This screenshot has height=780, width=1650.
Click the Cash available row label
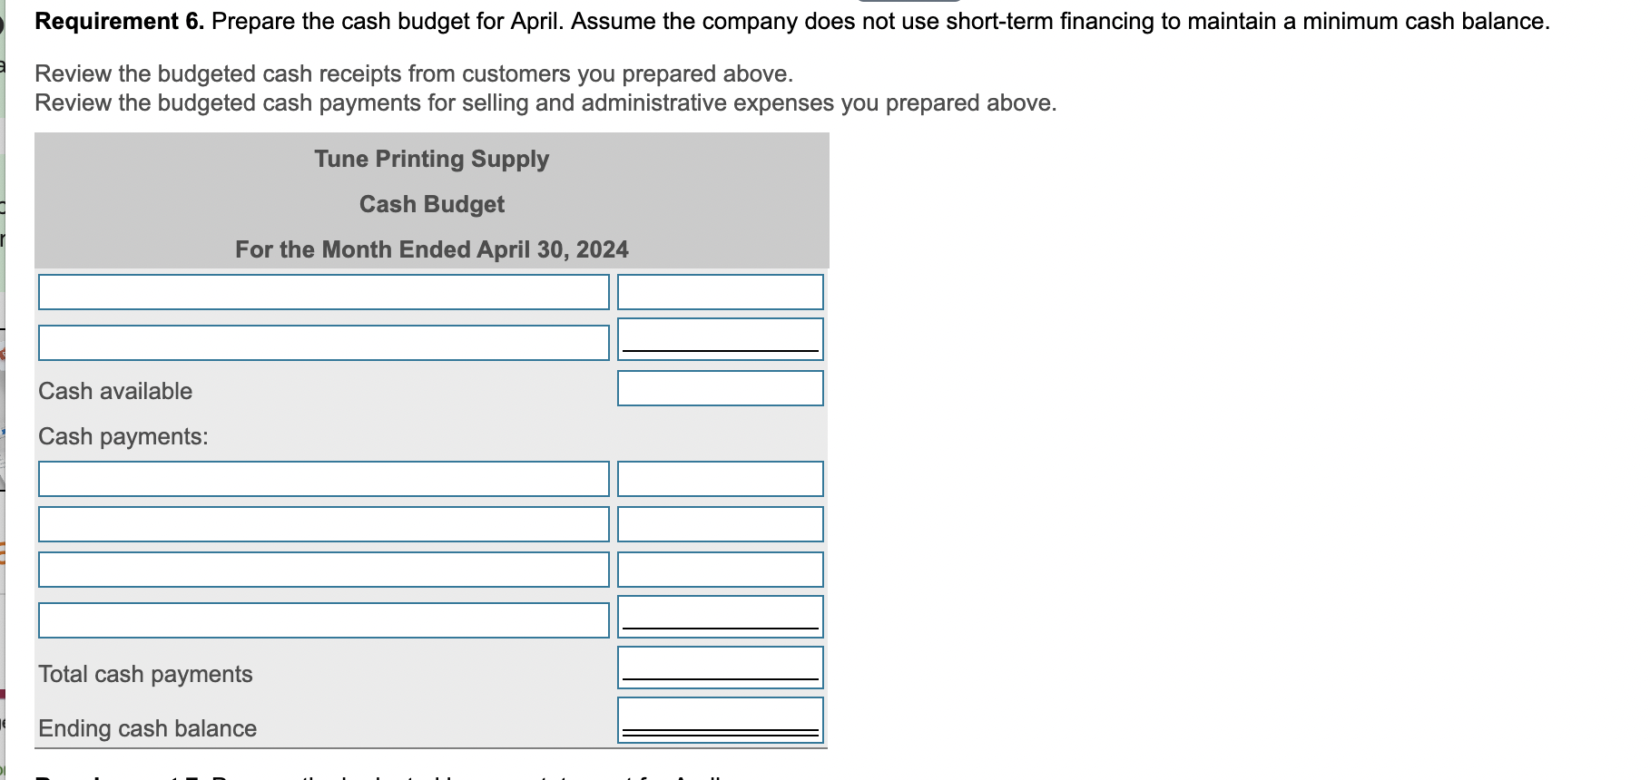pos(115,391)
